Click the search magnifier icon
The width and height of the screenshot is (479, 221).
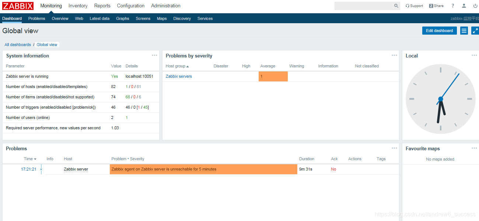coord(396,6)
